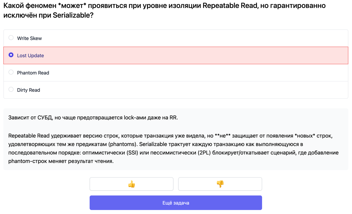This screenshot has height=214, width=352.
Task: Click the phrase Repeatable Read in the explanation
Action: click(x=29, y=135)
